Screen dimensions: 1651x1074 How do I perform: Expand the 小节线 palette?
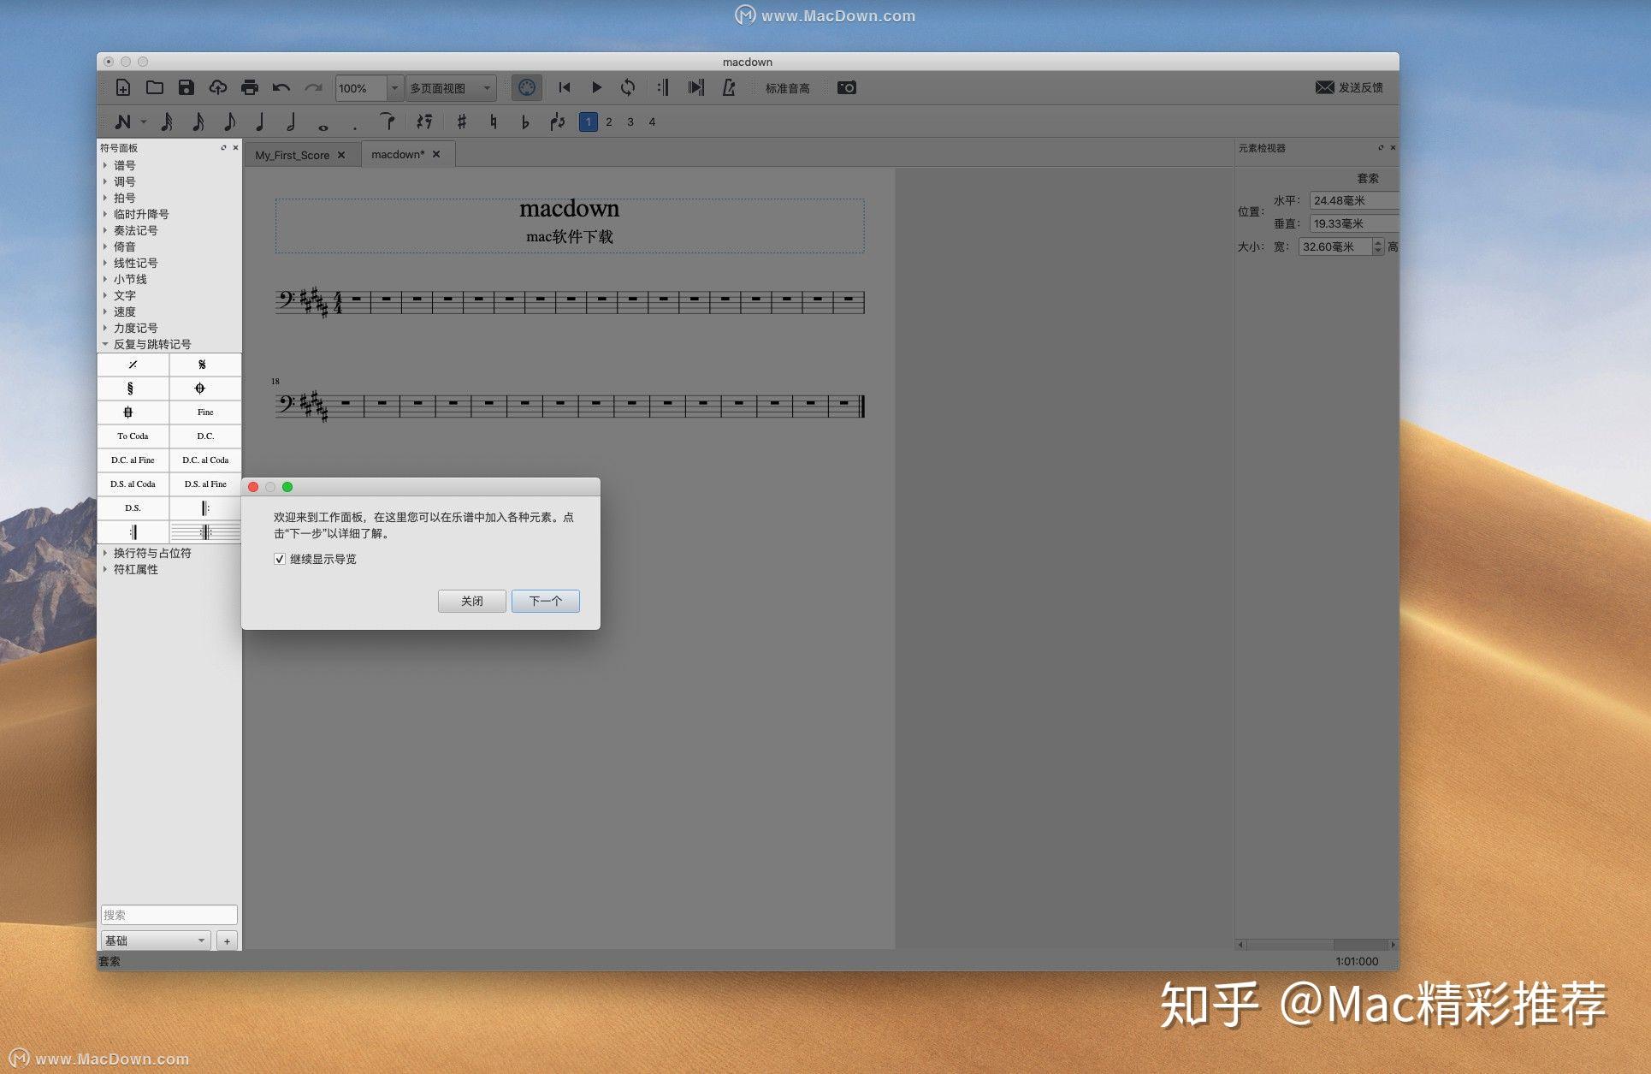click(x=105, y=279)
